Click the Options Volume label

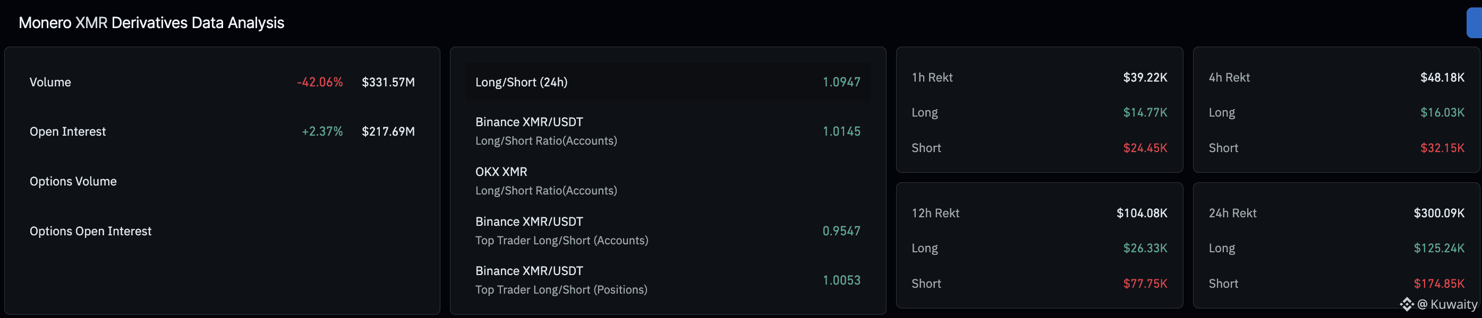click(x=73, y=181)
